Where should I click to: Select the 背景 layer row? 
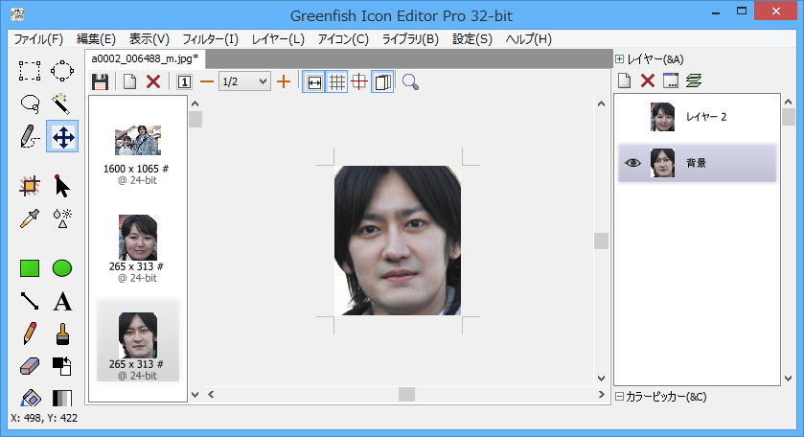698,163
